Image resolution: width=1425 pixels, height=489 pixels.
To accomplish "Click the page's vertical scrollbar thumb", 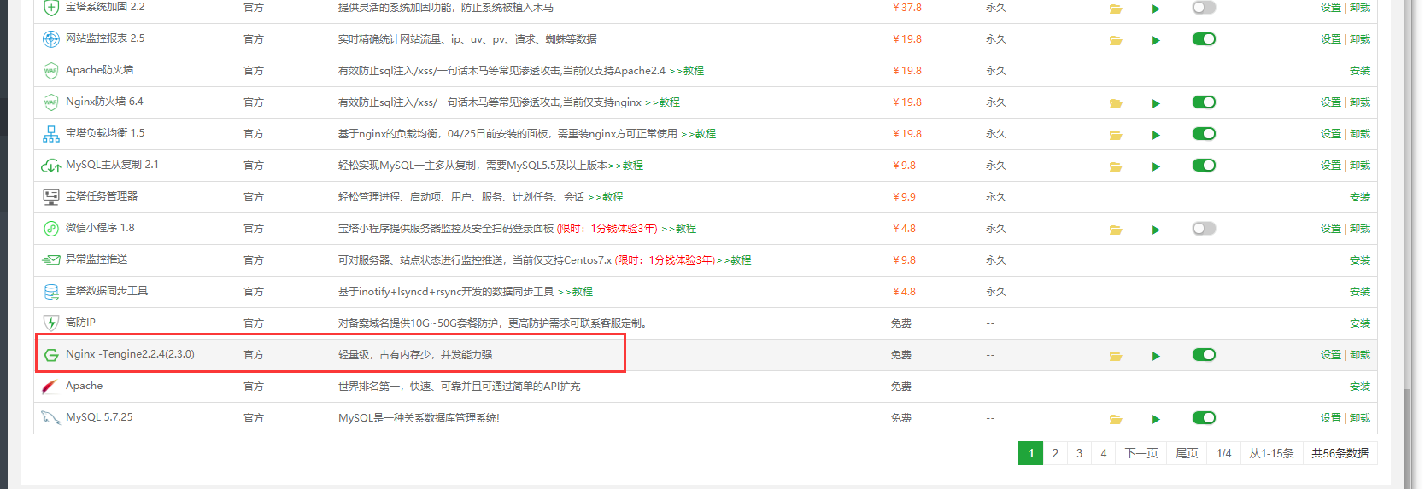I will (x=1407, y=438).
